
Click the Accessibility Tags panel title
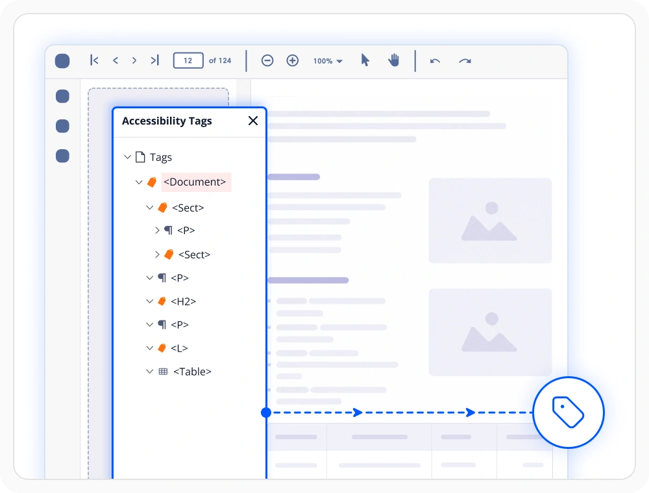(167, 121)
